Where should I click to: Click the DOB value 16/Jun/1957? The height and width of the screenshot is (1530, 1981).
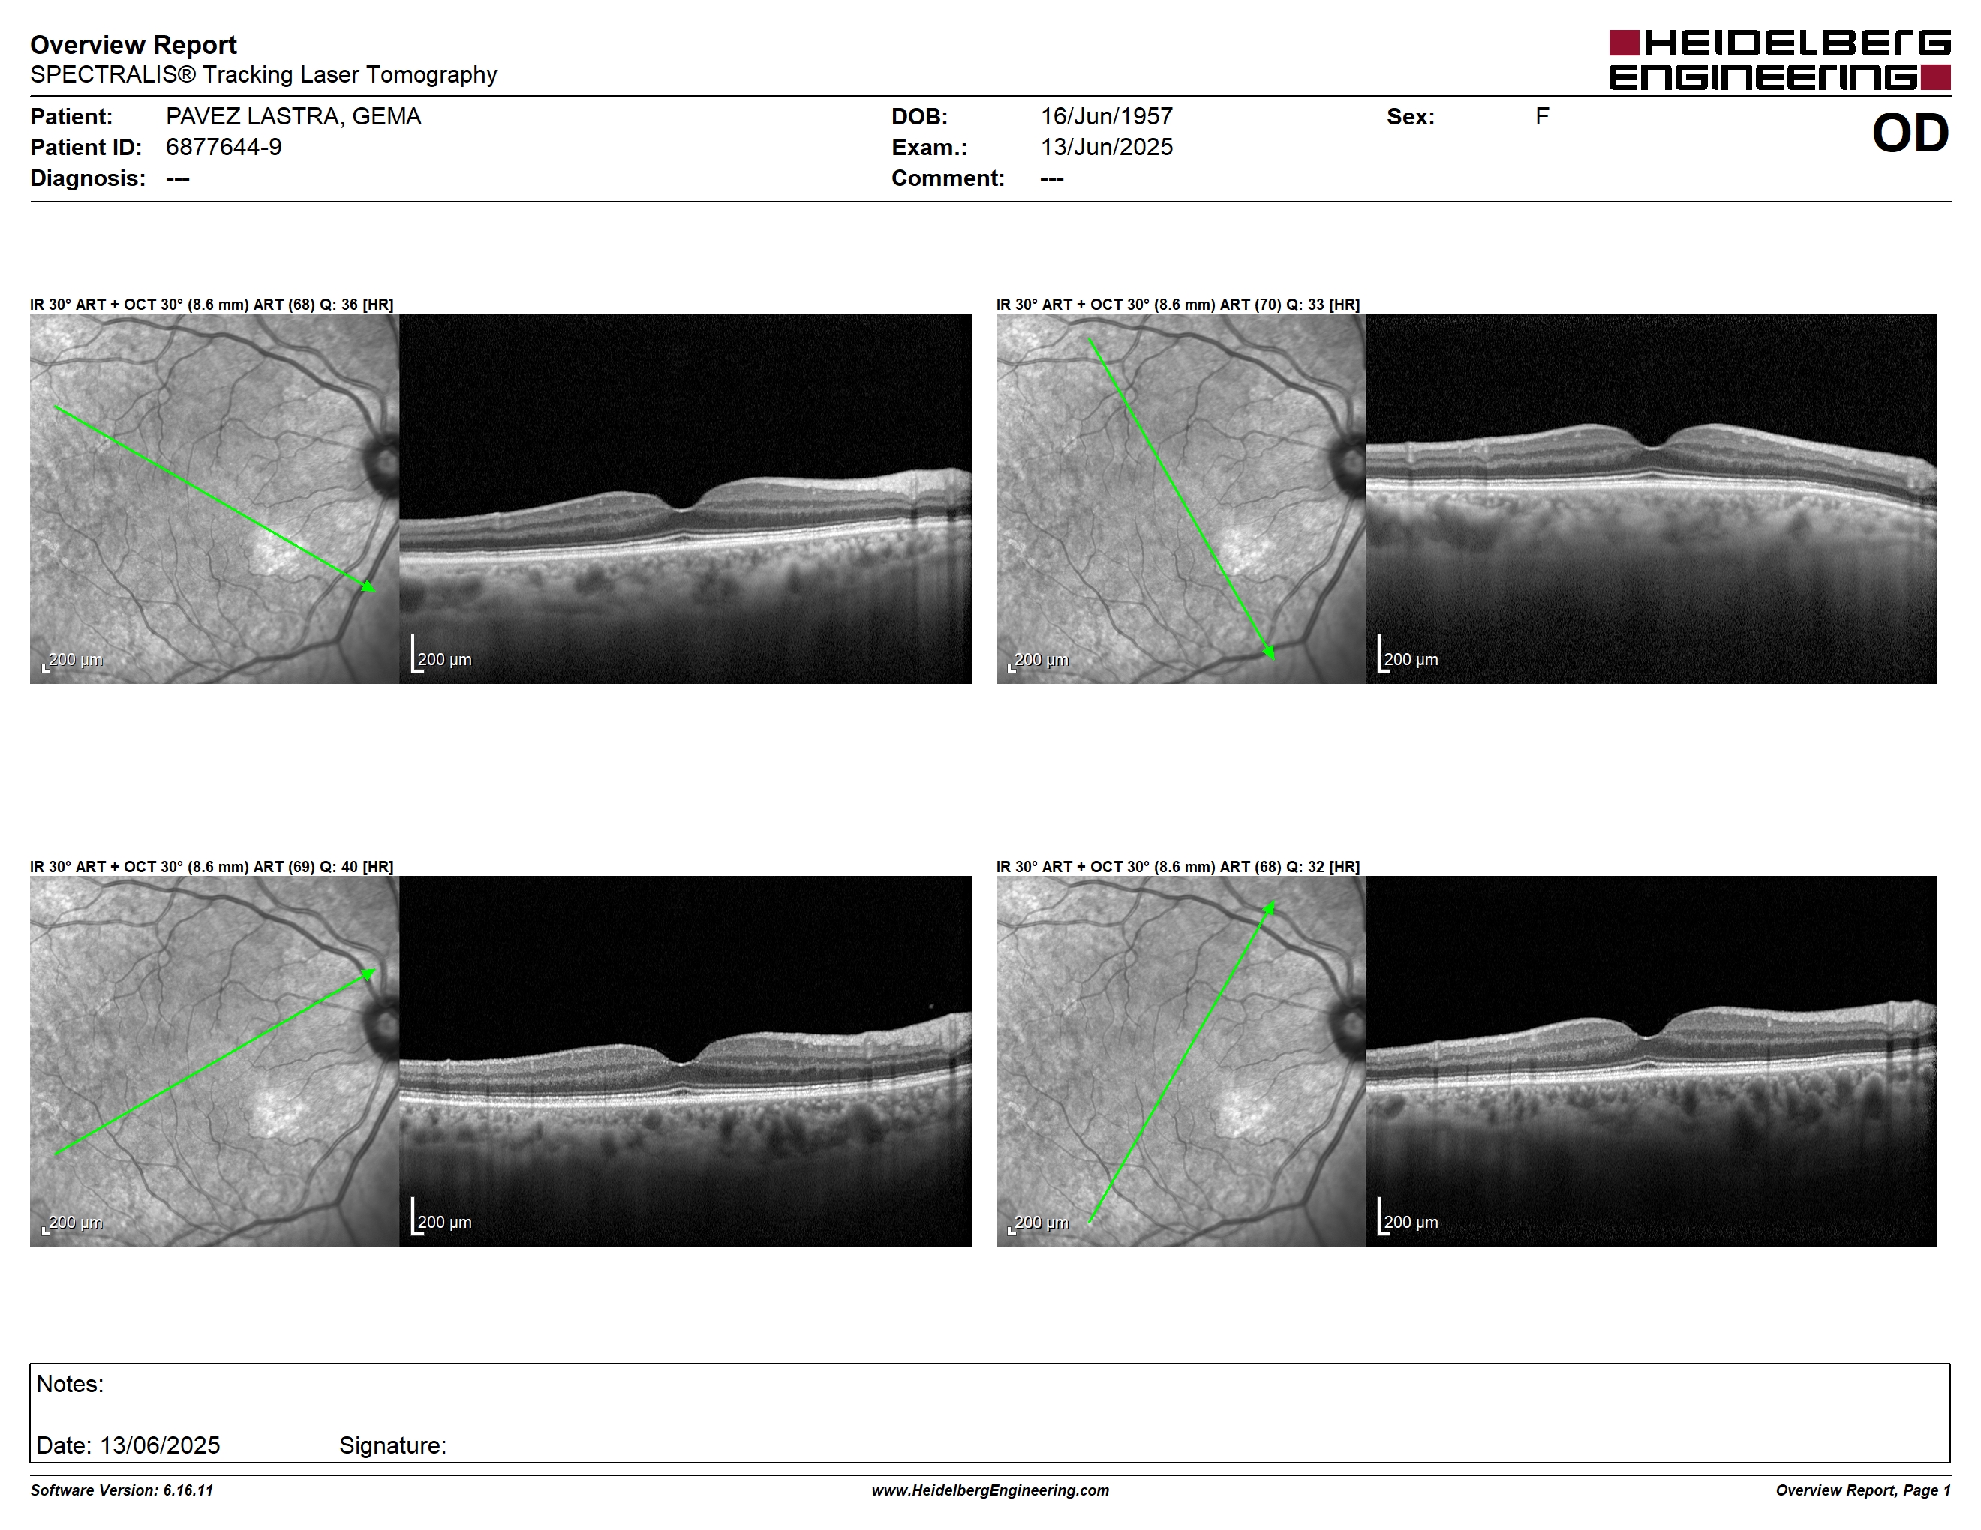click(x=1107, y=117)
